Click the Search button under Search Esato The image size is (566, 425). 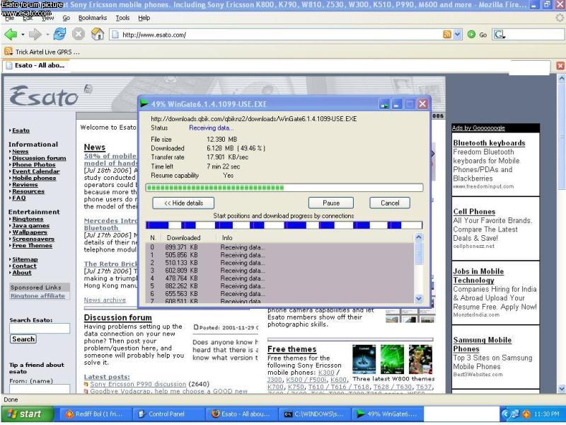pos(23,339)
